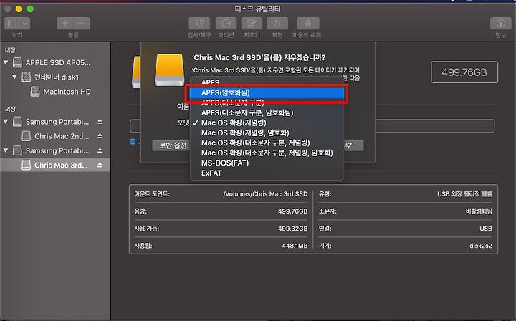Click the 비활성화됨 owner value

[479, 211]
